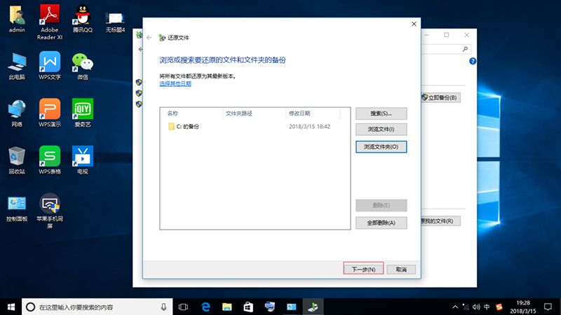This screenshot has height=315, width=561.
Task: Open 此电脑 desktop icon
Action: 17,66
